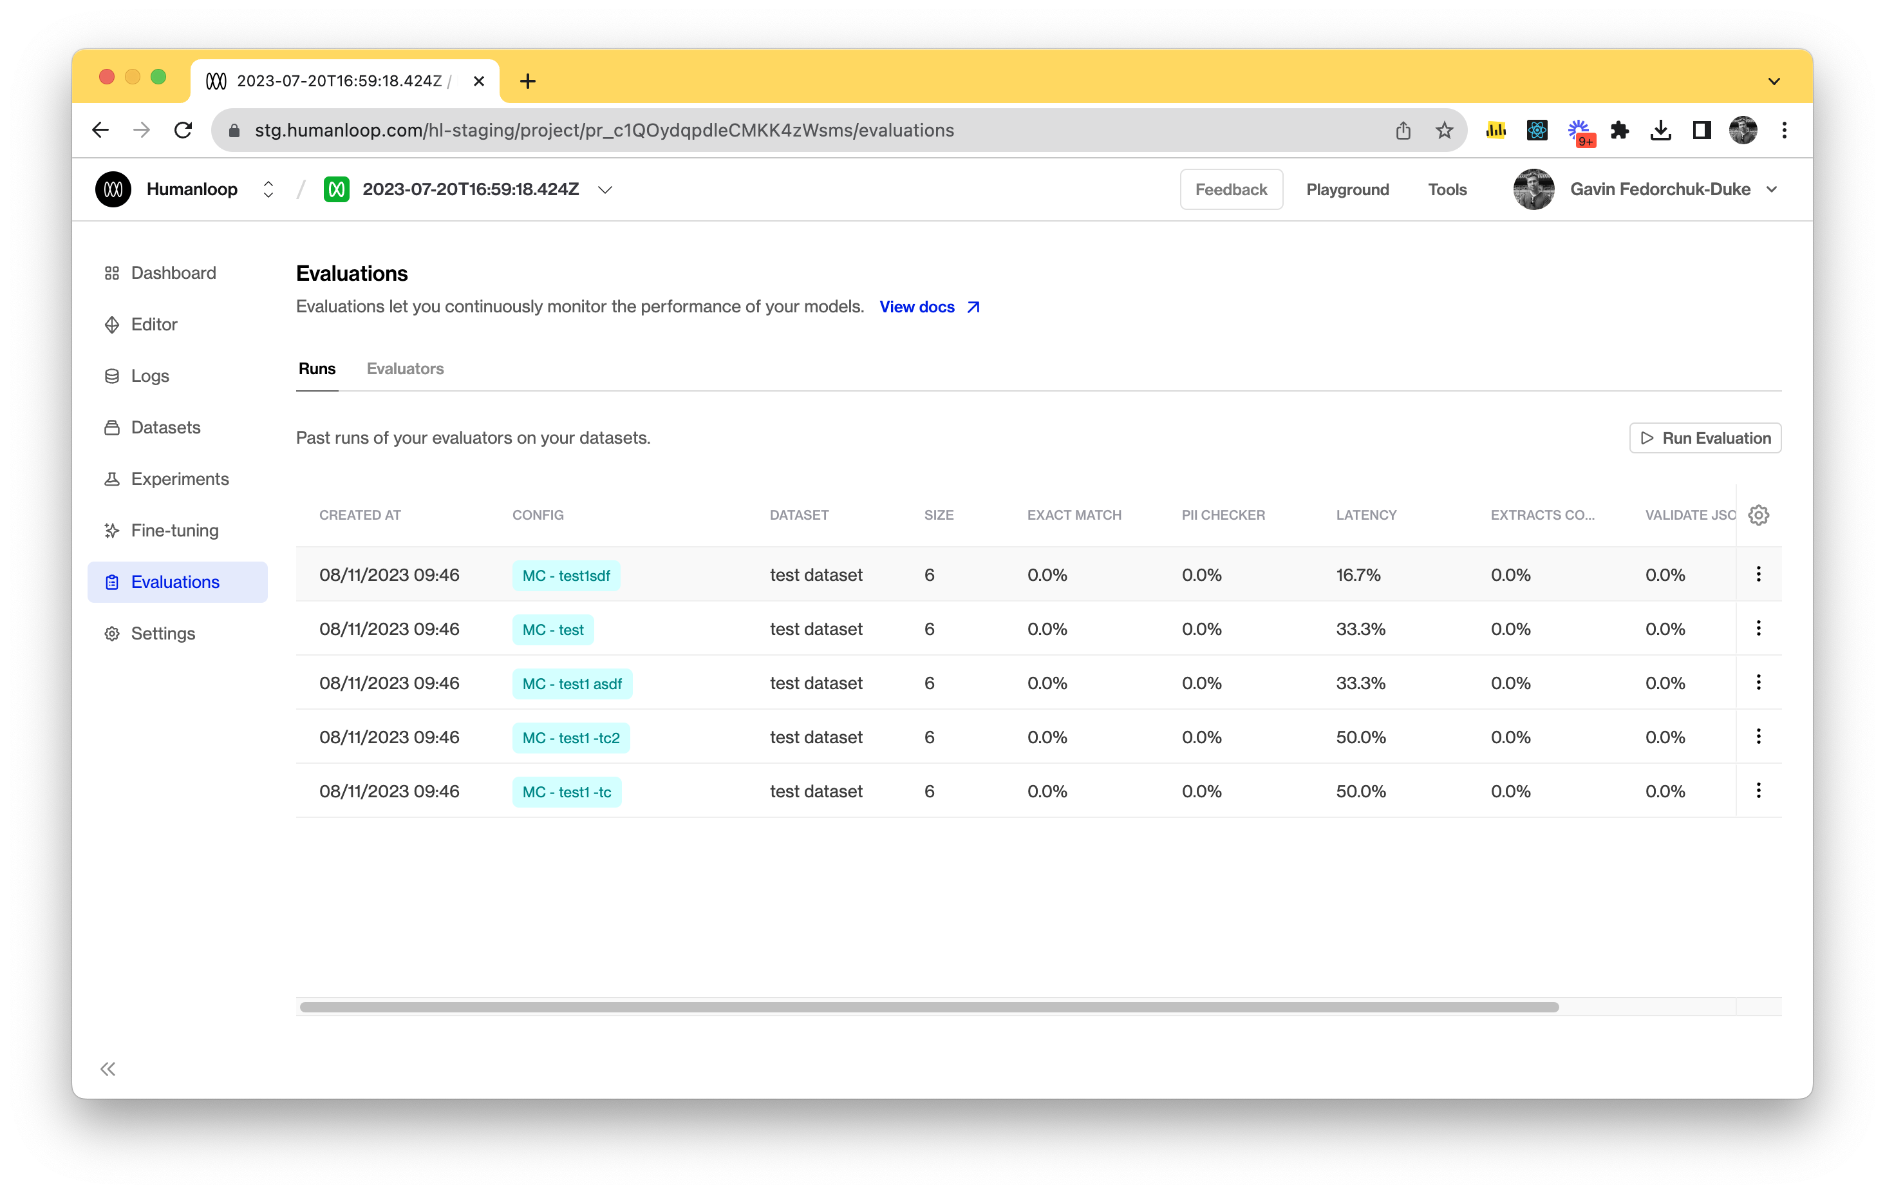Viewport: 1885px width, 1194px height.
Task: Expand the project name dropdown chevron
Action: tap(605, 189)
